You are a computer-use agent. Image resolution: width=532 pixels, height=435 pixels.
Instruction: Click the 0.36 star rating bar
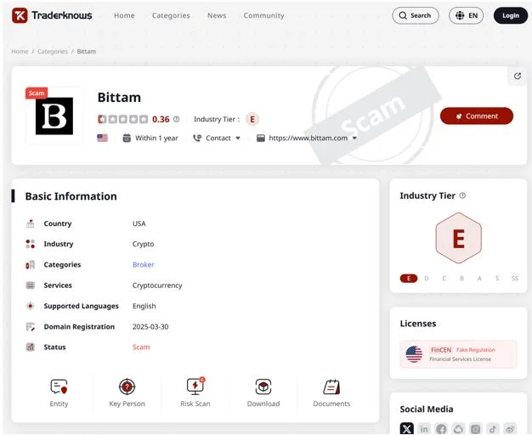123,120
